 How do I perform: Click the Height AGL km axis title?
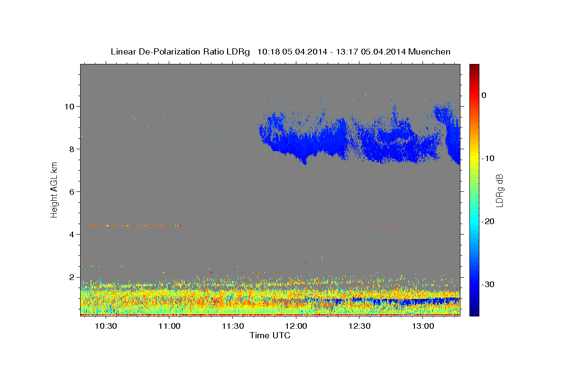(x=55, y=189)
